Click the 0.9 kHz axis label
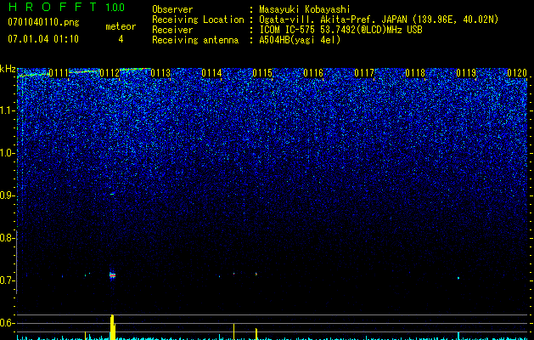This screenshot has width=534, height=340. pyautogui.click(x=8, y=195)
